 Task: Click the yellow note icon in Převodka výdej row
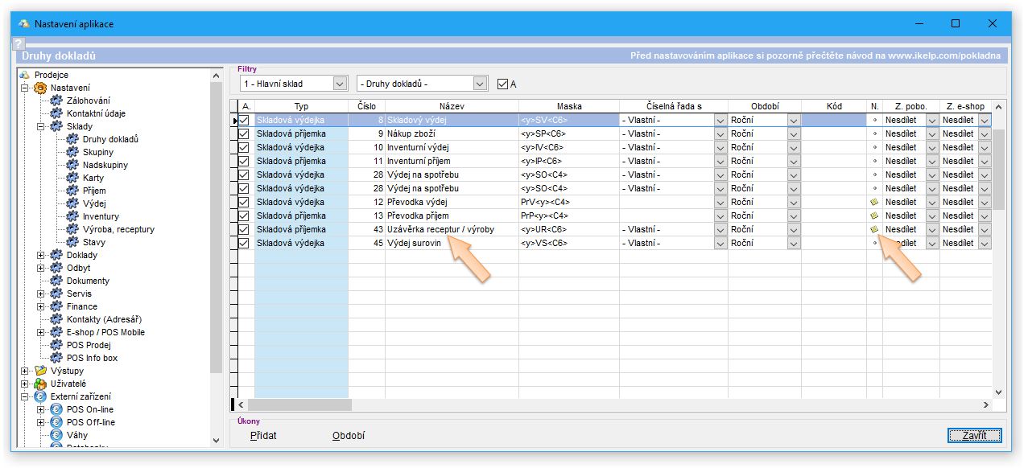874,202
